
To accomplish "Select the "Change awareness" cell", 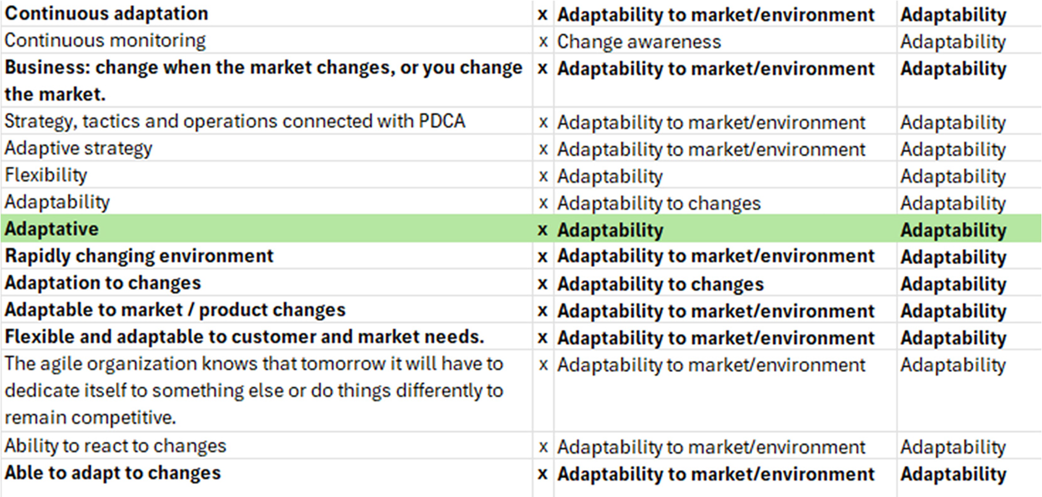I will (639, 42).
